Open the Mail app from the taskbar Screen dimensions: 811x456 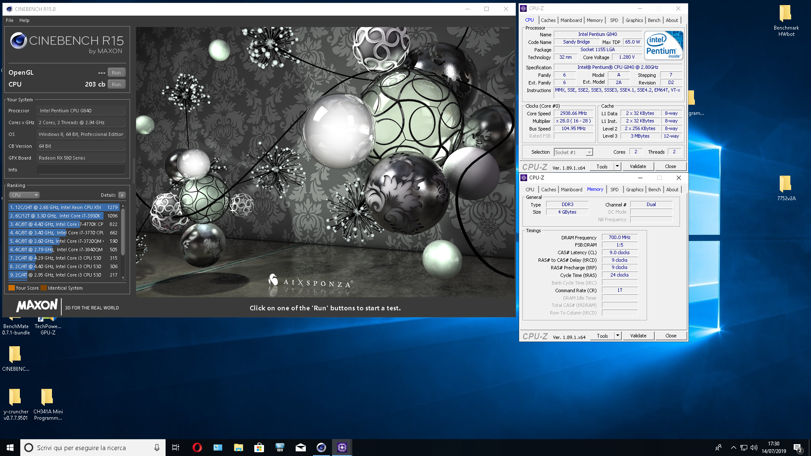(x=300, y=448)
